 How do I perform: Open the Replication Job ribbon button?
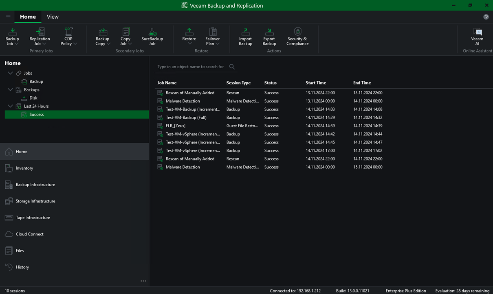coord(40,37)
